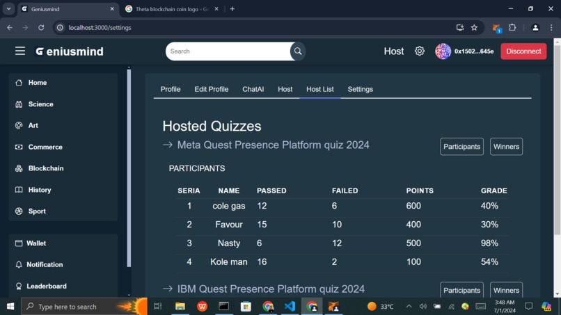Open Chrome three-dot menu

point(551,28)
